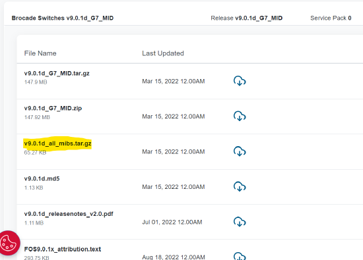Click the update date of v9.0.1d.md5
The image size is (363, 260).
click(174, 187)
